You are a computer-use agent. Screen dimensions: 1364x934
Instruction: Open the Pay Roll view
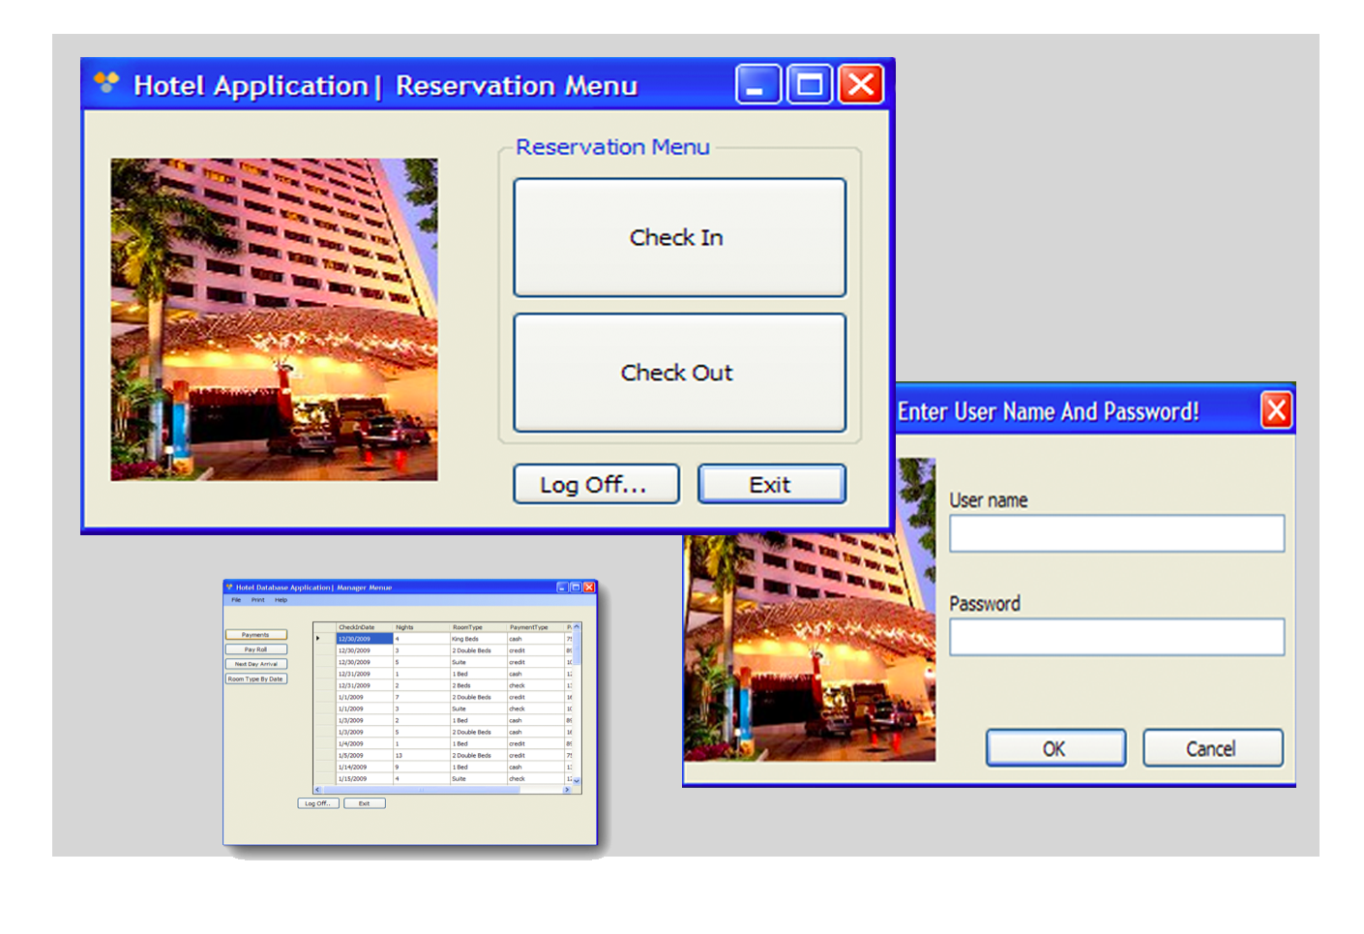pos(255,648)
